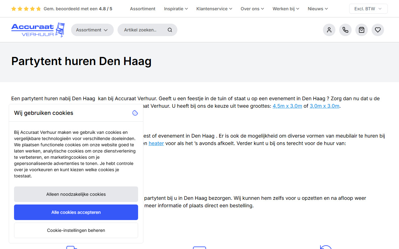Click the phone contact icon
The height and width of the screenshot is (249, 399).
coord(345,30)
